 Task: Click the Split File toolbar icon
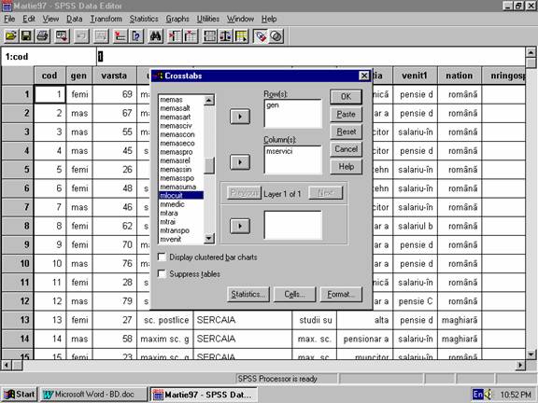click(x=209, y=36)
